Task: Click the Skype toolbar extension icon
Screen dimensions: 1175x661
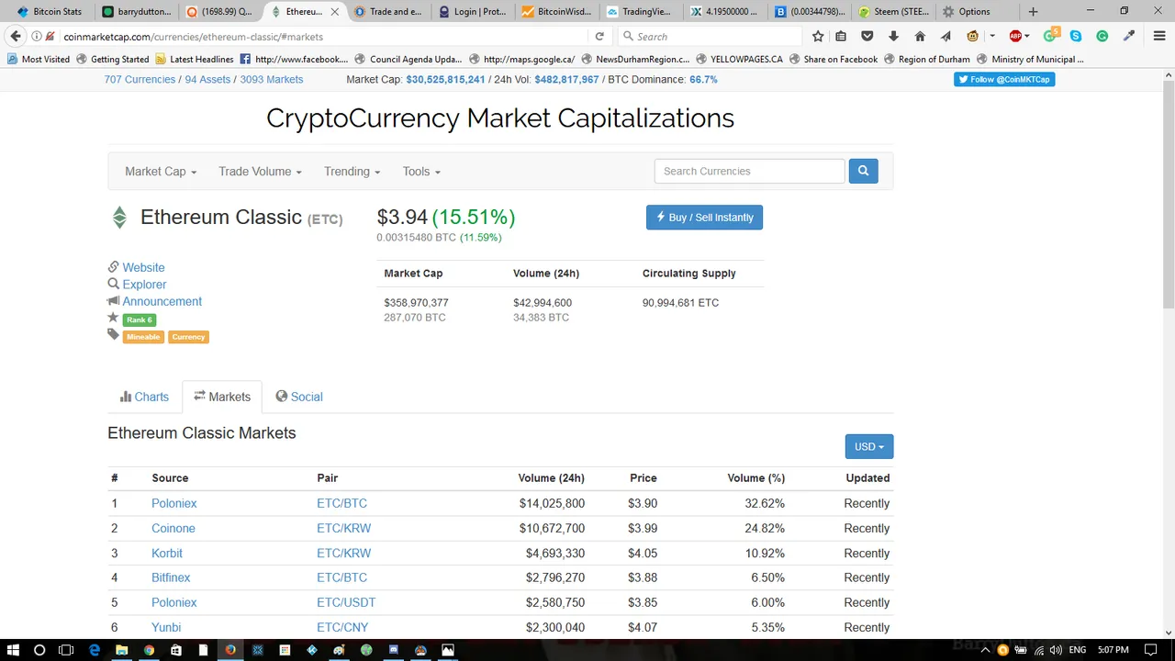Action: pyautogui.click(x=1076, y=37)
